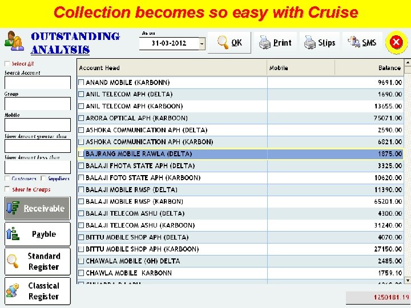
Task: Enable the Show in Groups checkbox
Action: (7, 189)
